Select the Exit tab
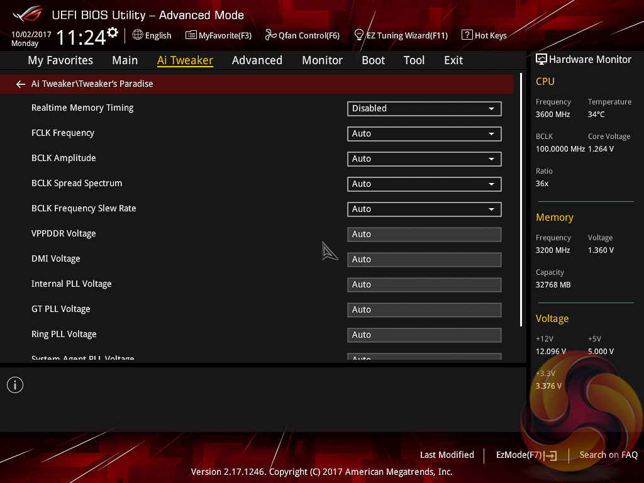 (x=453, y=60)
